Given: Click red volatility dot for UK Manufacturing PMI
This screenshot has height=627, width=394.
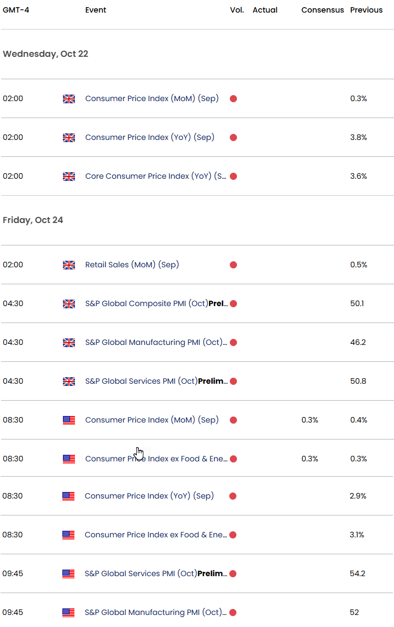Looking at the screenshot, I should pos(233,342).
